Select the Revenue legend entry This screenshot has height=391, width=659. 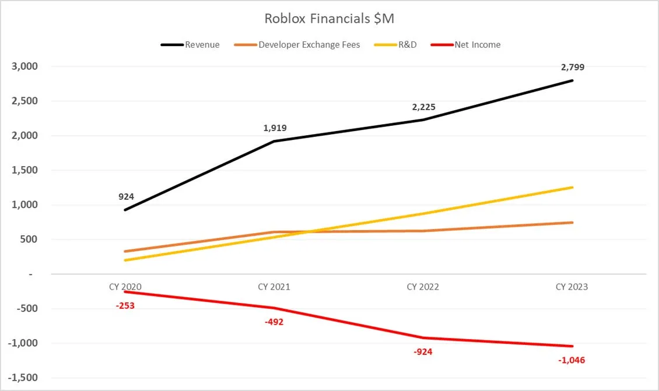click(202, 45)
